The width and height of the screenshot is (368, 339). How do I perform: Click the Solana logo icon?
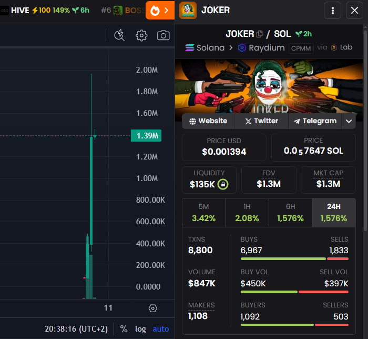coord(190,48)
